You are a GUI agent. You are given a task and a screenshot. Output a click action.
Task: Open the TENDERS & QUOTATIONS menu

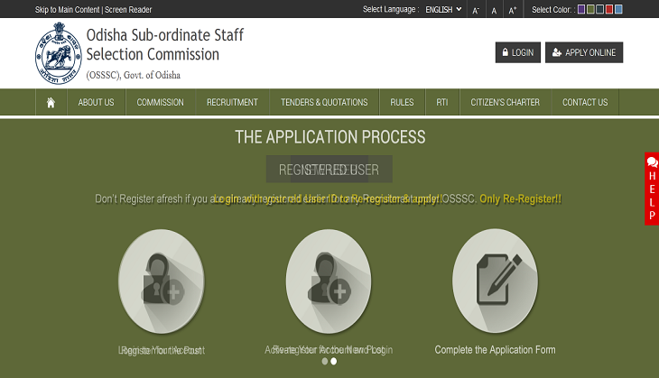point(324,103)
